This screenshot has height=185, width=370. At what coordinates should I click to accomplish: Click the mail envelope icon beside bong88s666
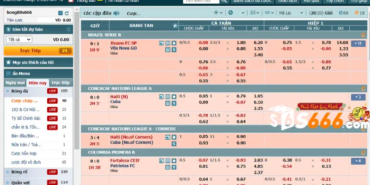point(61,13)
